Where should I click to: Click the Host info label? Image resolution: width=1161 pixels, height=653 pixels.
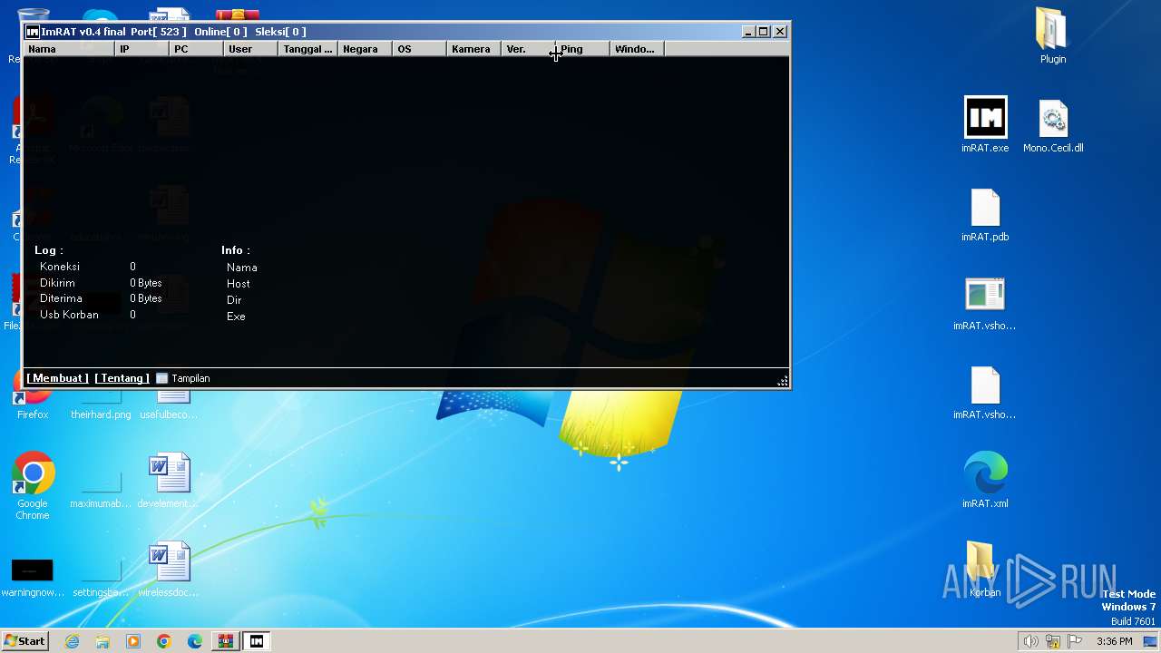coord(239,284)
